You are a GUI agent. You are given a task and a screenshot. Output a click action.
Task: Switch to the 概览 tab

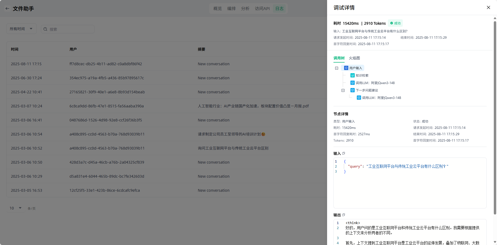pos(217,8)
